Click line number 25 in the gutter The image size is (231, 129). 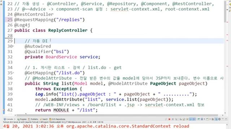10,20
